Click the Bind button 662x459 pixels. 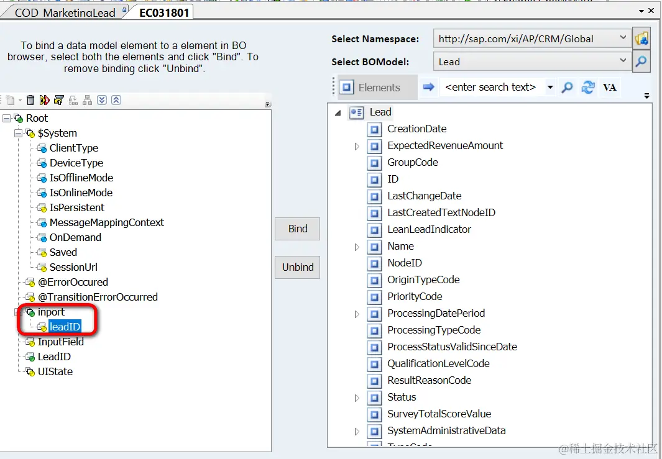click(x=298, y=229)
